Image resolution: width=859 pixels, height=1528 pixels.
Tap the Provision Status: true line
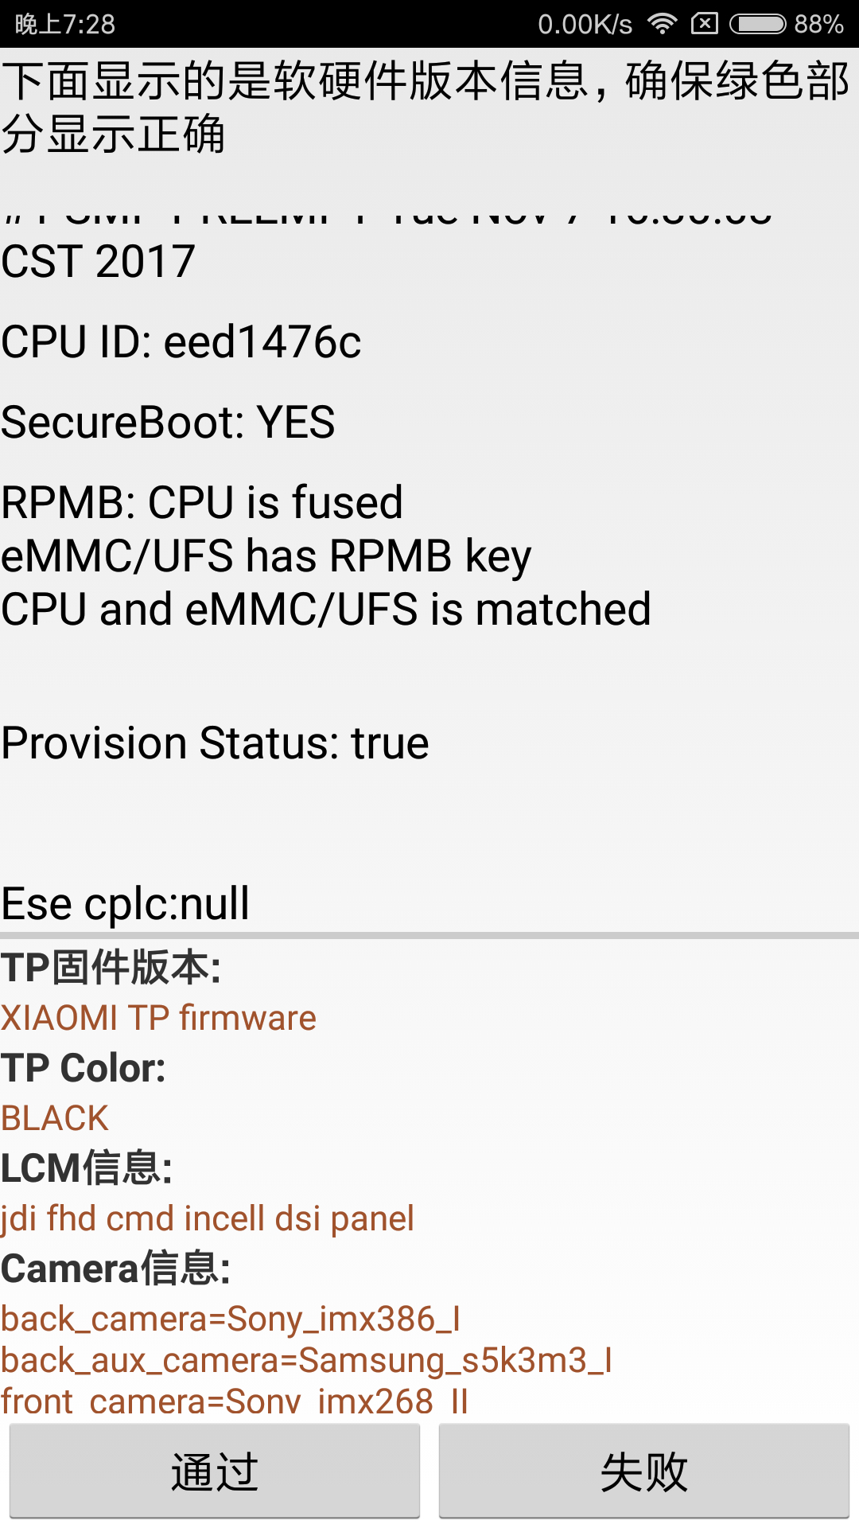point(215,743)
